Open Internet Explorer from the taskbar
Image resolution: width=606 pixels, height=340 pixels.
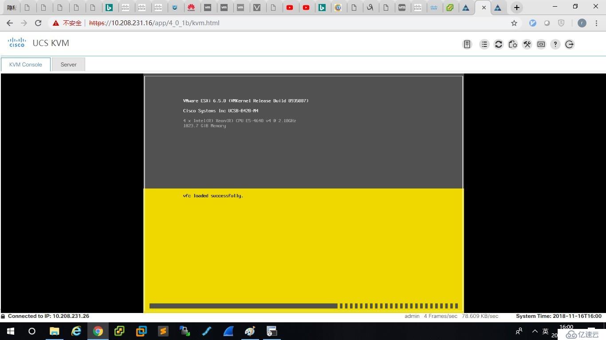76,331
